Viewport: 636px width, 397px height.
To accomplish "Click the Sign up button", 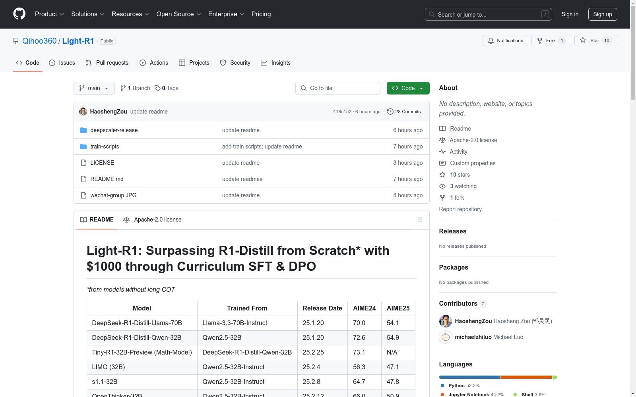I will point(603,14).
